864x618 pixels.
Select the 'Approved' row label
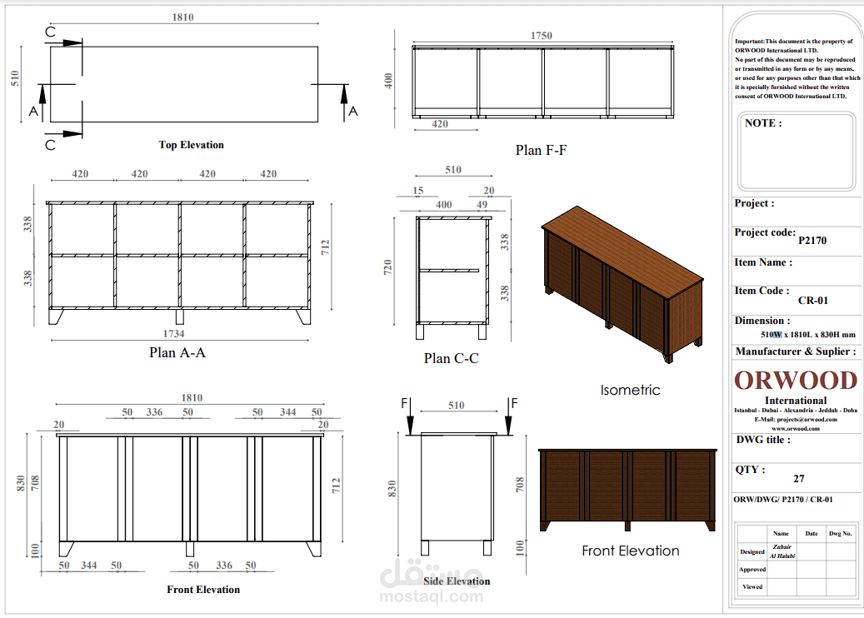(752, 570)
